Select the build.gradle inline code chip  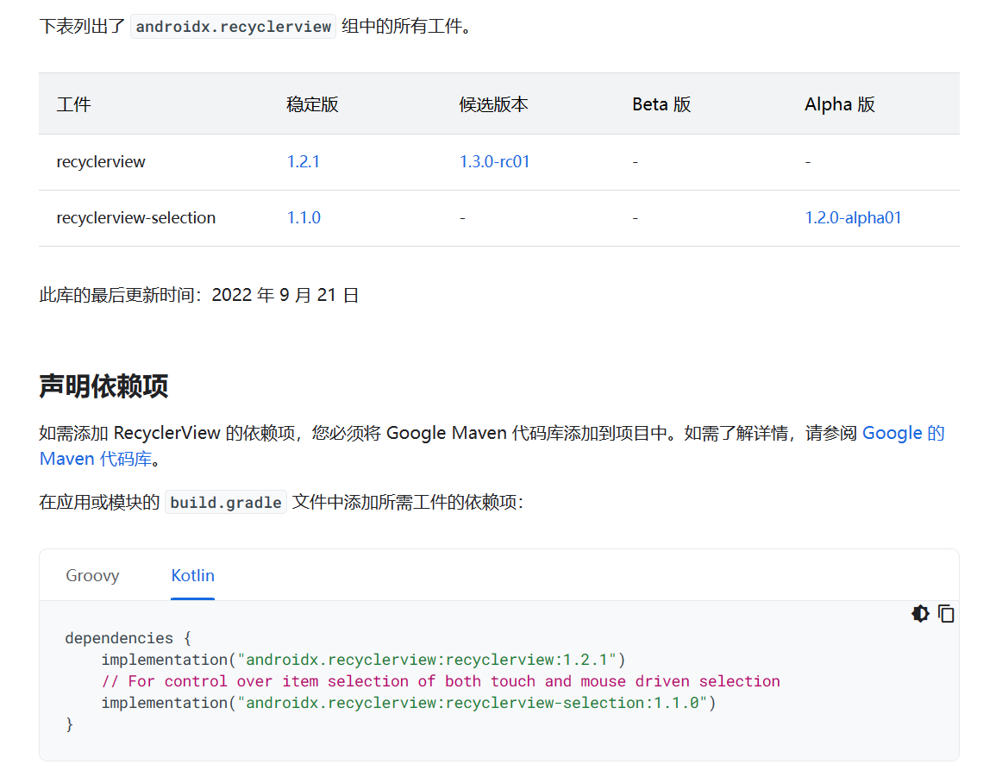coord(225,501)
